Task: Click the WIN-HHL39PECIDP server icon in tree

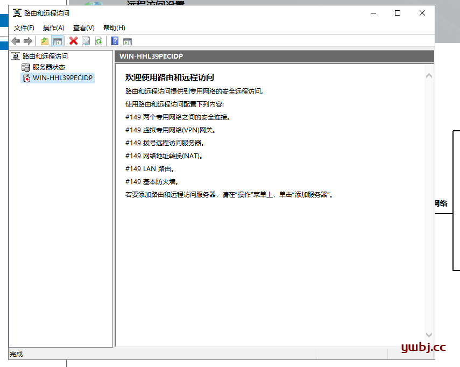Action: (x=26, y=78)
